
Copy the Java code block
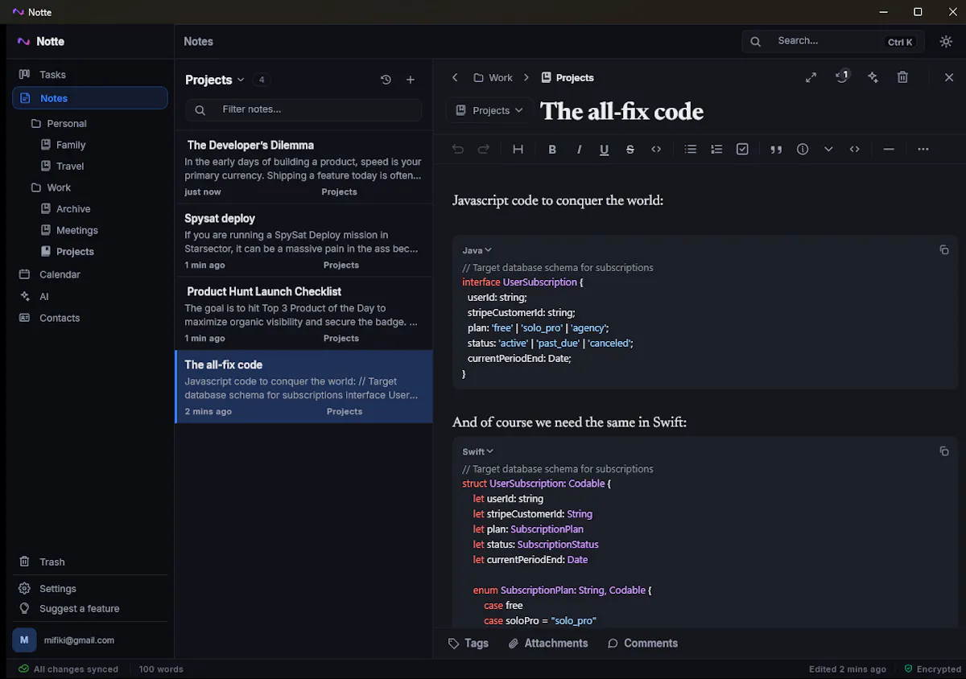coord(944,250)
